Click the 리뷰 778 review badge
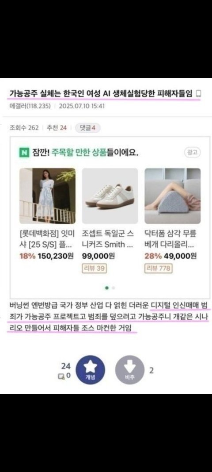This screenshot has width=212, height=472. (x=159, y=268)
